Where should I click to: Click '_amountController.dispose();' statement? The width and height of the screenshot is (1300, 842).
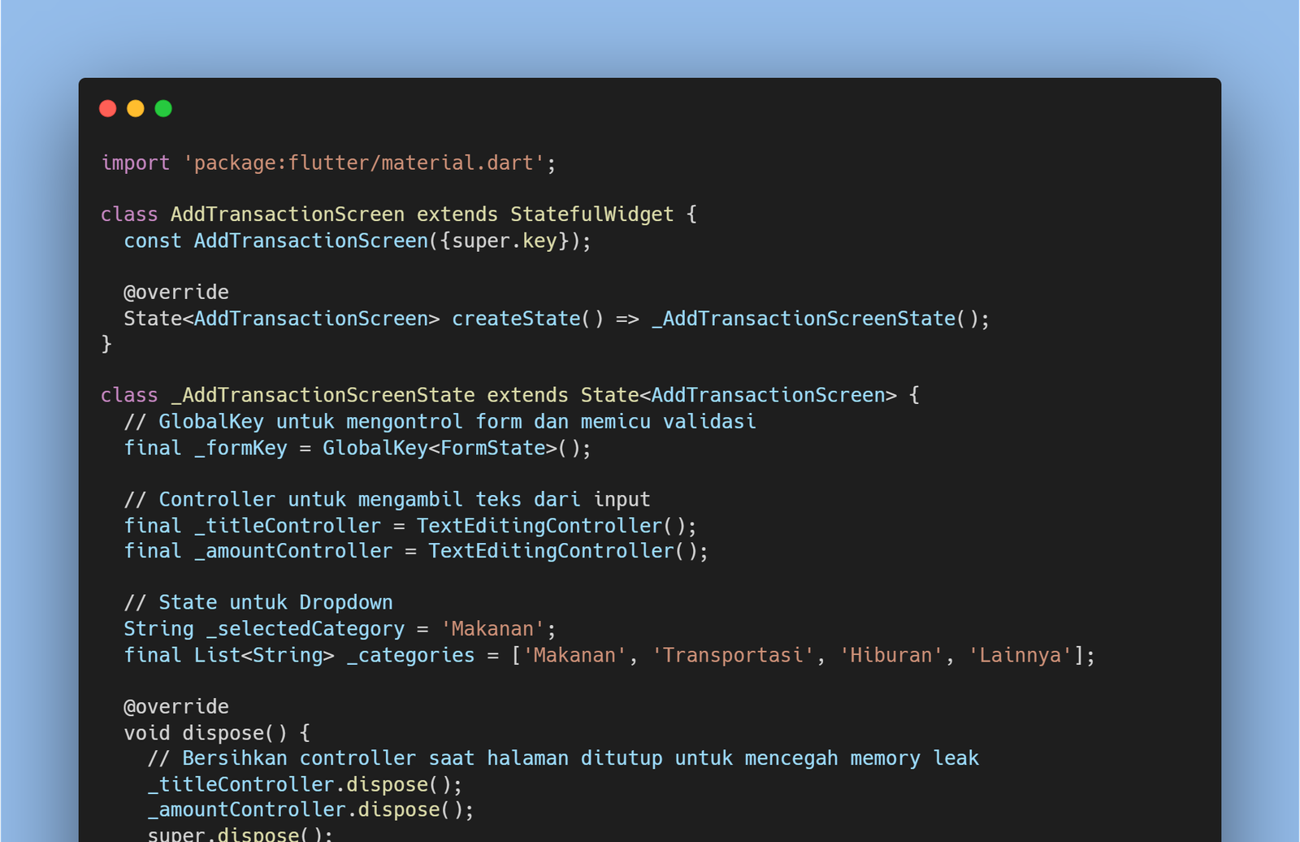(x=310, y=810)
